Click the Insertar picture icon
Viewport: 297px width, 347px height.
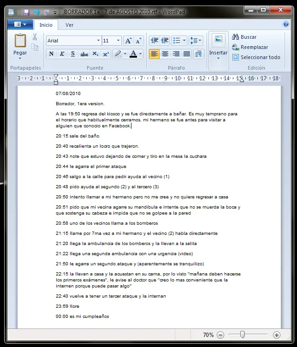219,40
